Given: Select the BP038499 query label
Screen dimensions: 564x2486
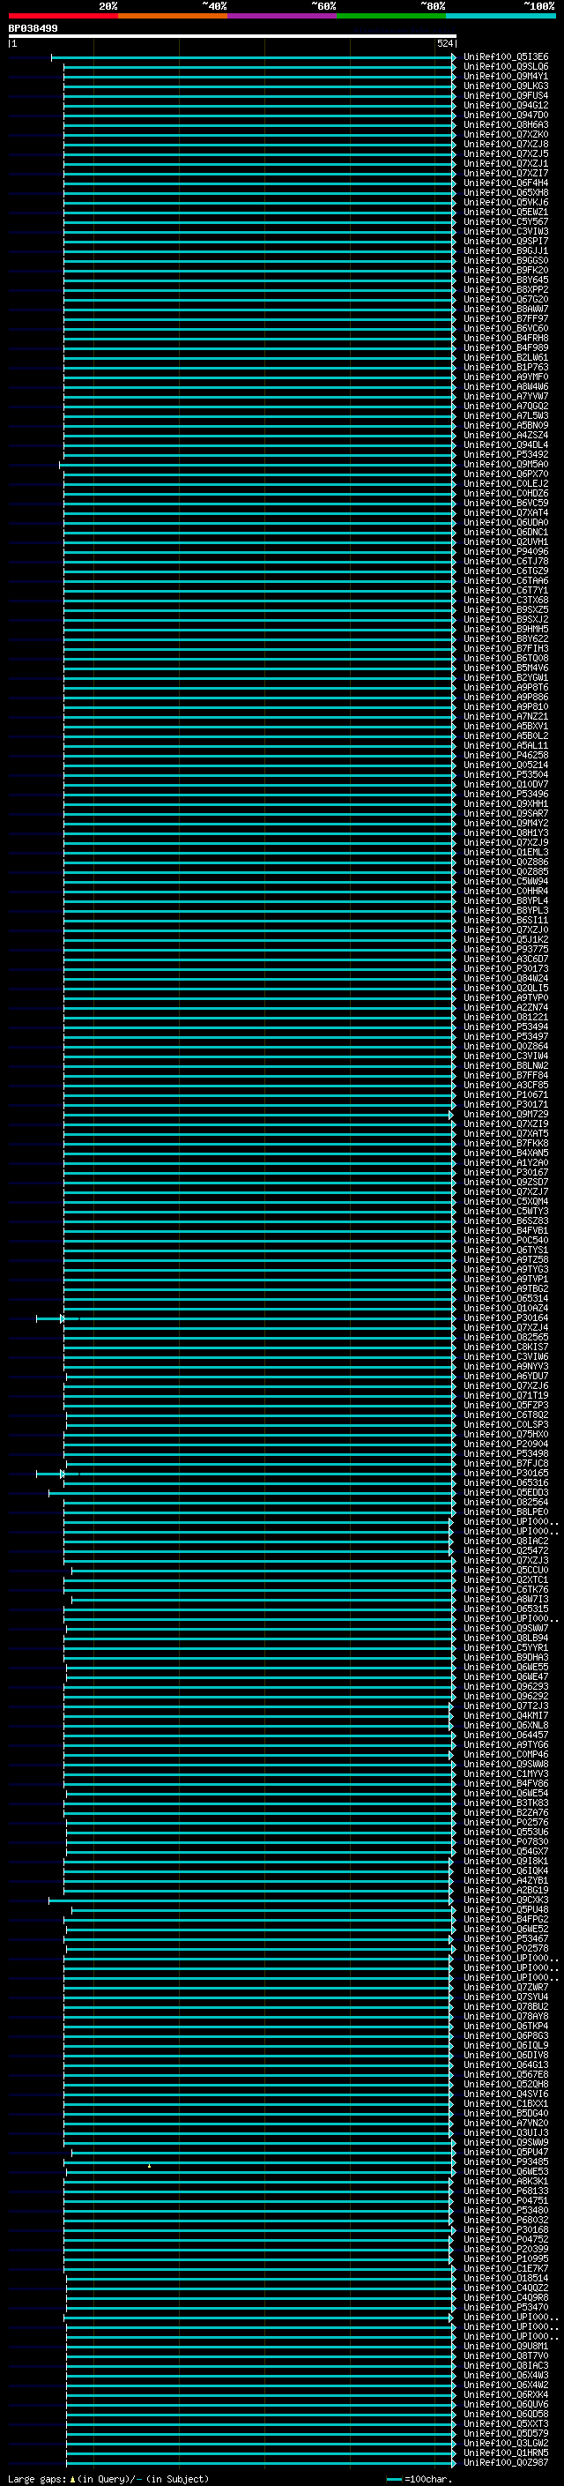Looking at the screenshot, I should pos(33,28).
